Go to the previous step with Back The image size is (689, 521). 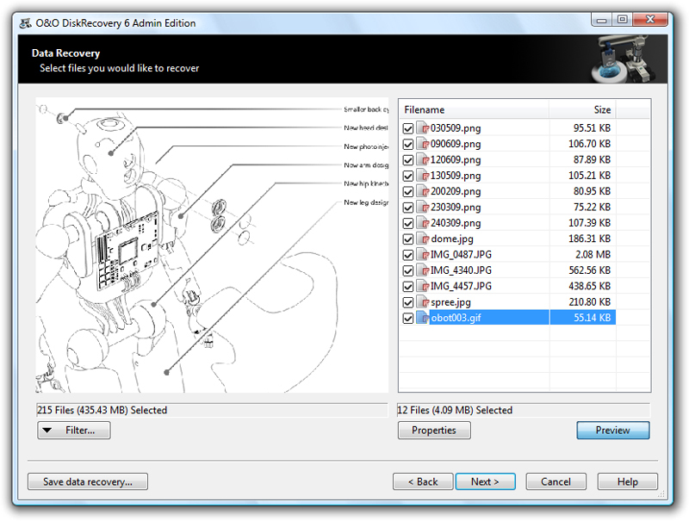(x=423, y=482)
